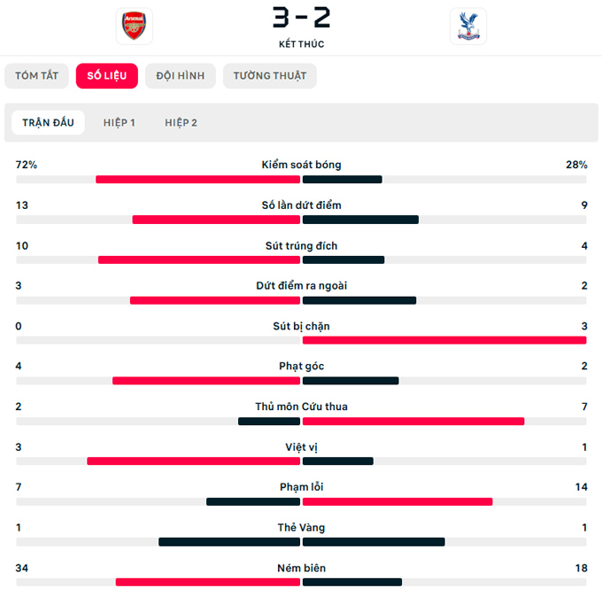This screenshot has width=602, height=596.
Task: Select the SỐ LIỆU tab
Action: pyautogui.click(x=106, y=76)
